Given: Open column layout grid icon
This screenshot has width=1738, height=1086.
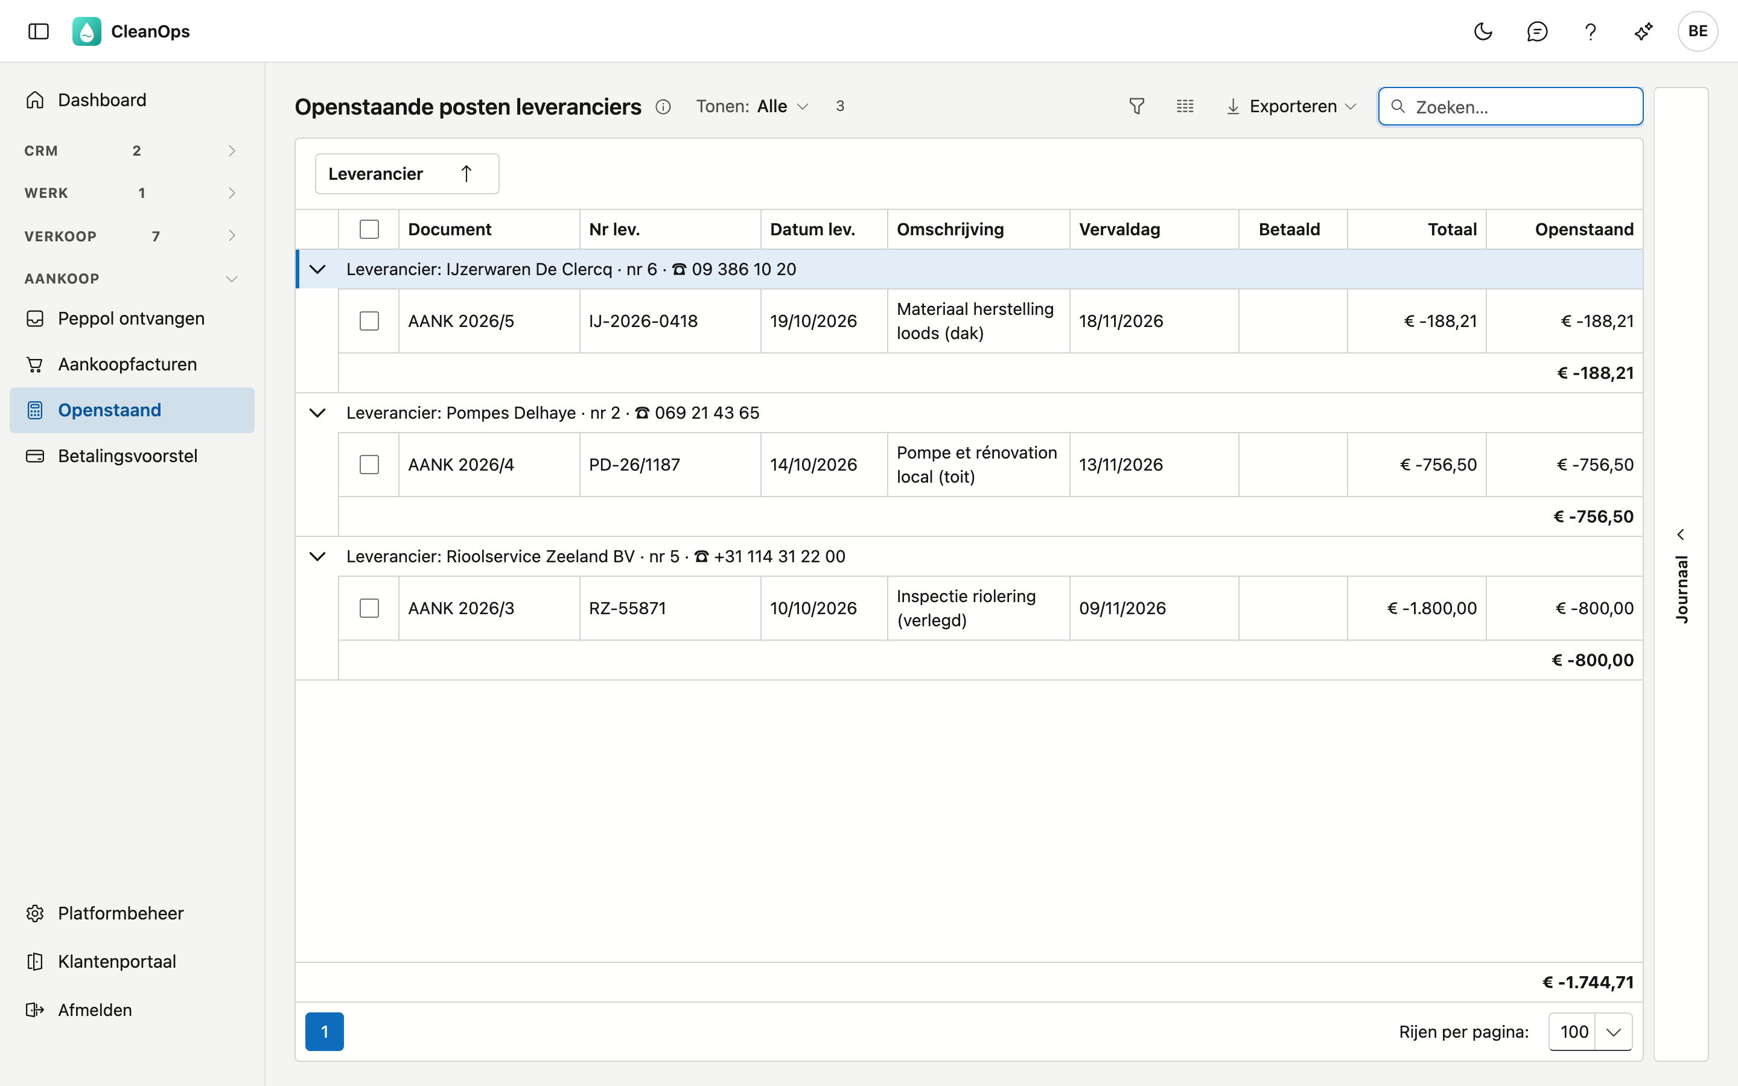Looking at the screenshot, I should (x=1185, y=106).
